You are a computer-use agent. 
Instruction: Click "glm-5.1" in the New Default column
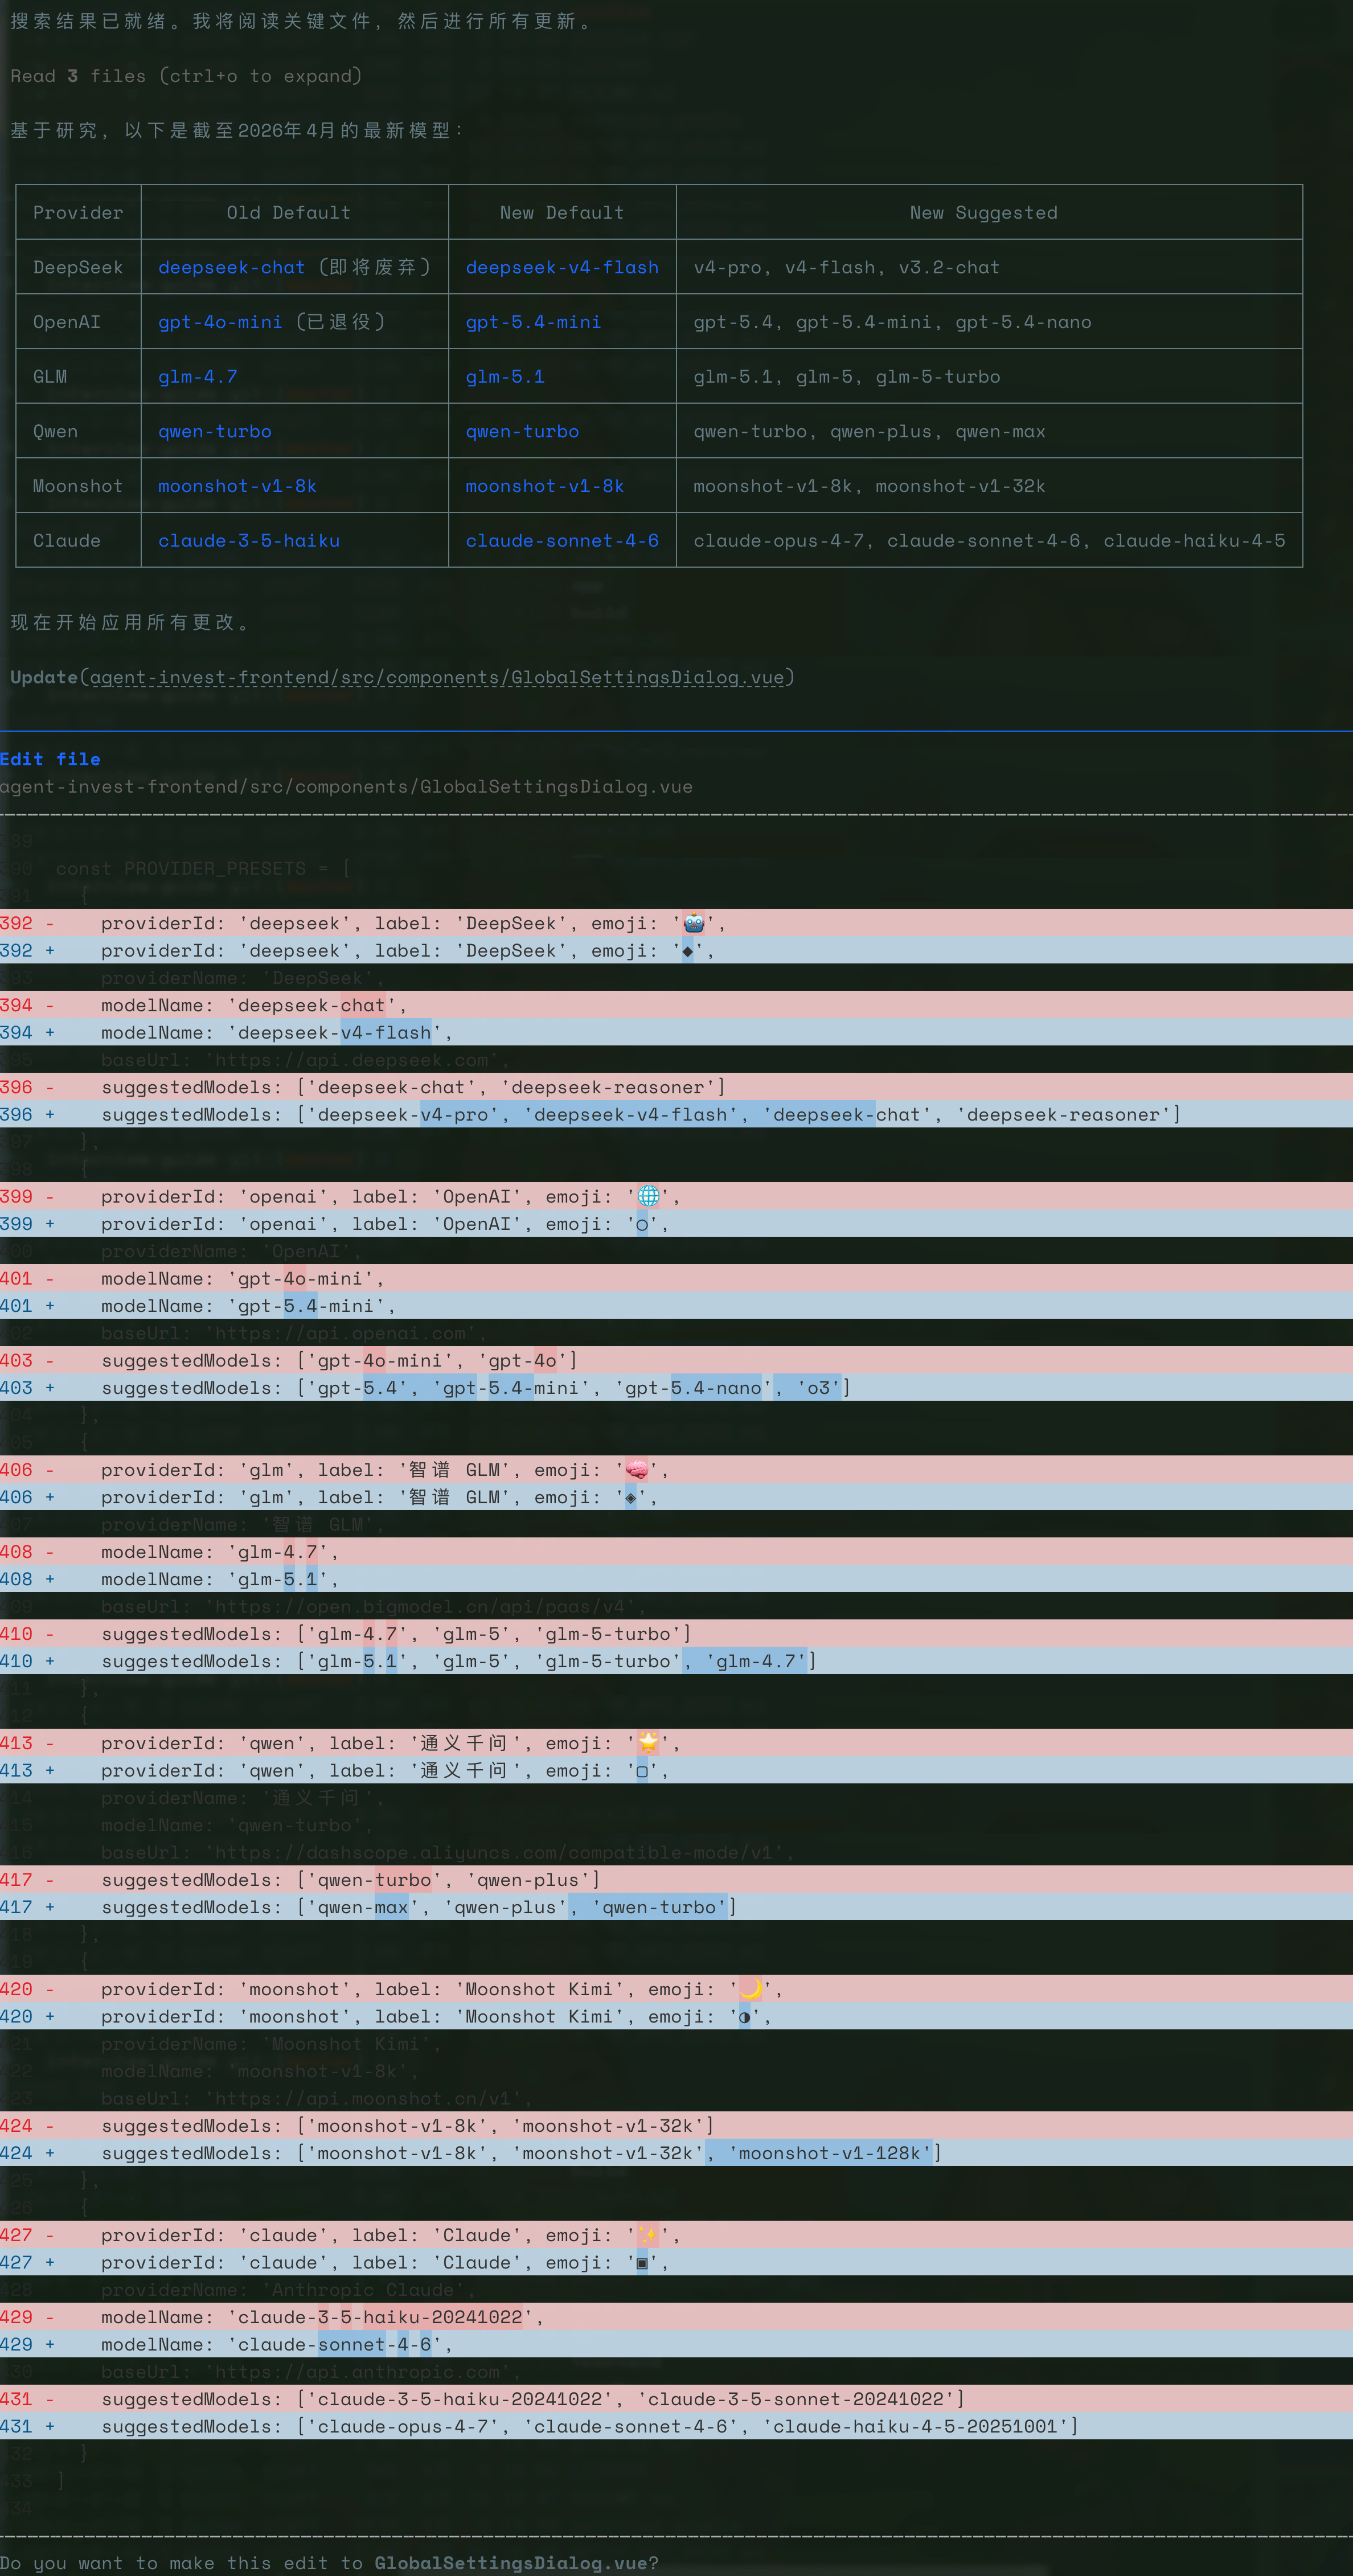[505, 376]
